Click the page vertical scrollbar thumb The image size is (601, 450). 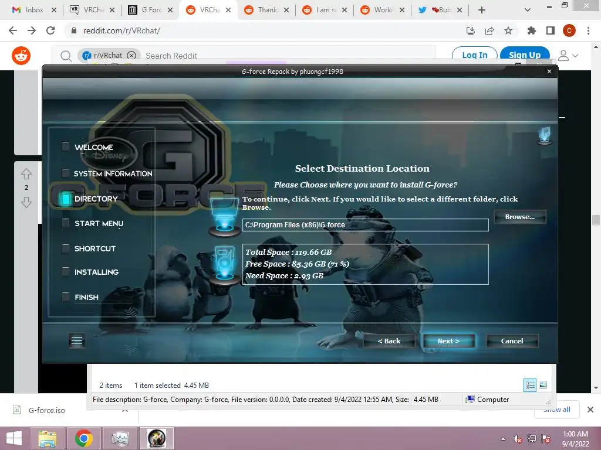(596, 220)
